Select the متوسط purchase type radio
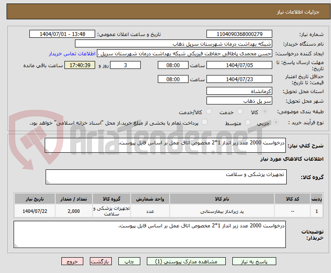Viewport: 331px width, 273px height. coord(248,122)
